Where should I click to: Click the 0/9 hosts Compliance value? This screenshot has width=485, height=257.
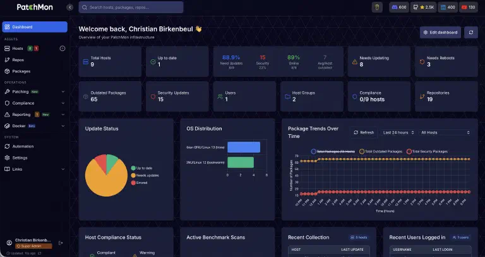[x=372, y=100]
